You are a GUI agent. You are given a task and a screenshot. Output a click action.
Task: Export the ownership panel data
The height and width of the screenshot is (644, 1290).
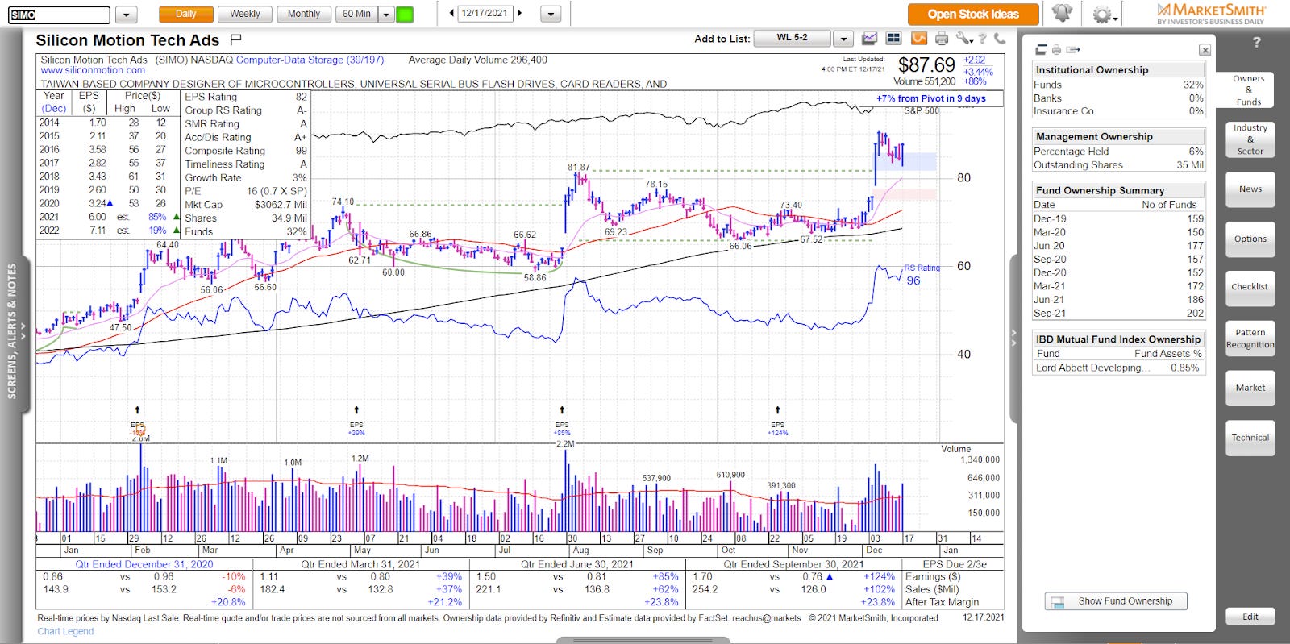pyautogui.click(x=1073, y=50)
